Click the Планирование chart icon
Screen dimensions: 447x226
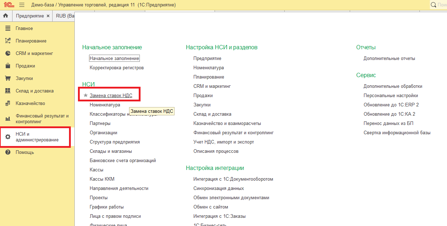click(x=8, y=41)
